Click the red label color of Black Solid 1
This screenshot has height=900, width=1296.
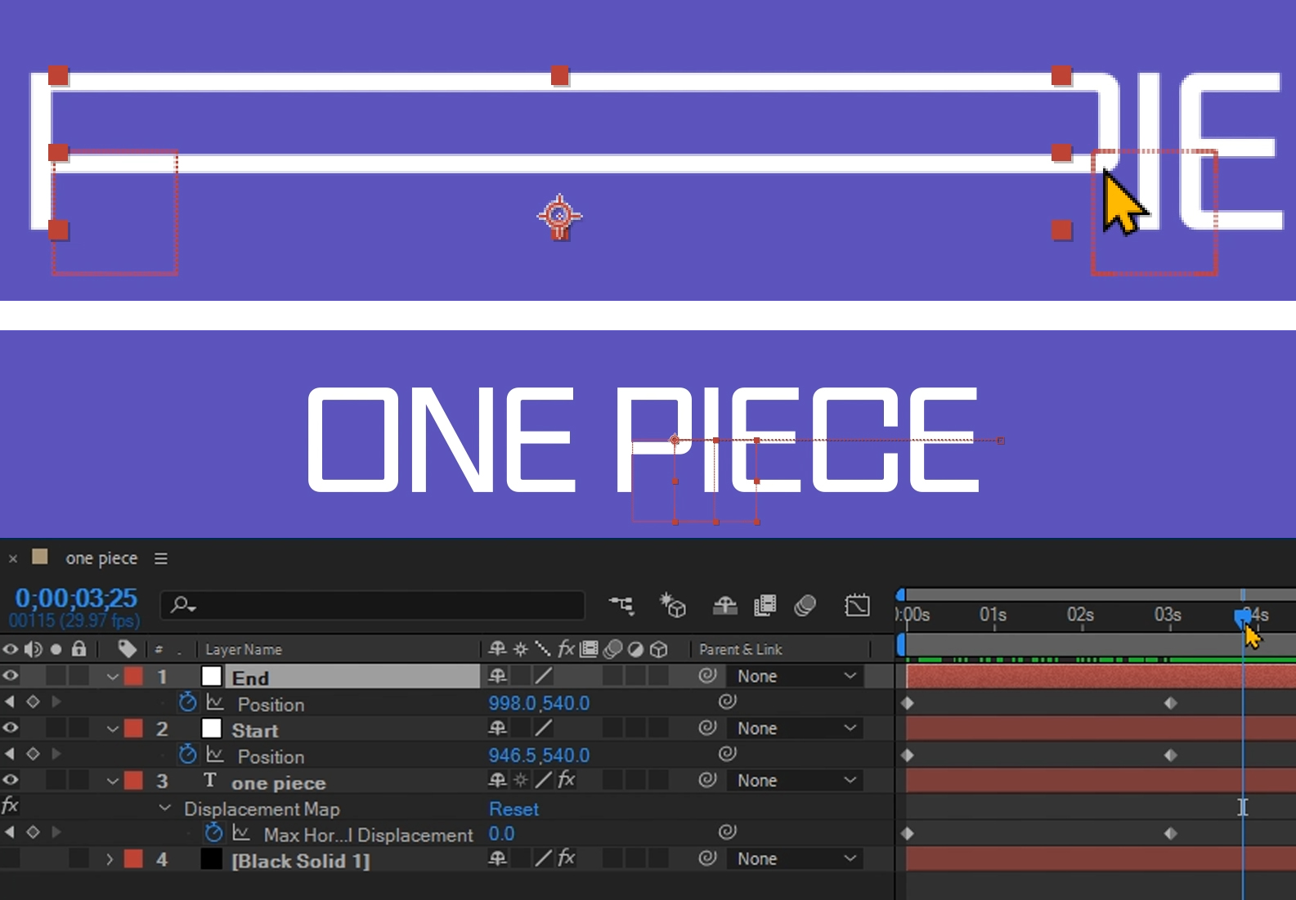point(133,859)
